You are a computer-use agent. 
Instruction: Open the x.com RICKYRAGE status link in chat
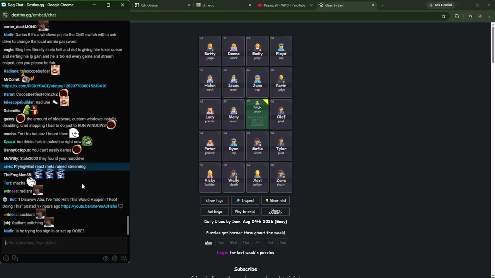55,86
